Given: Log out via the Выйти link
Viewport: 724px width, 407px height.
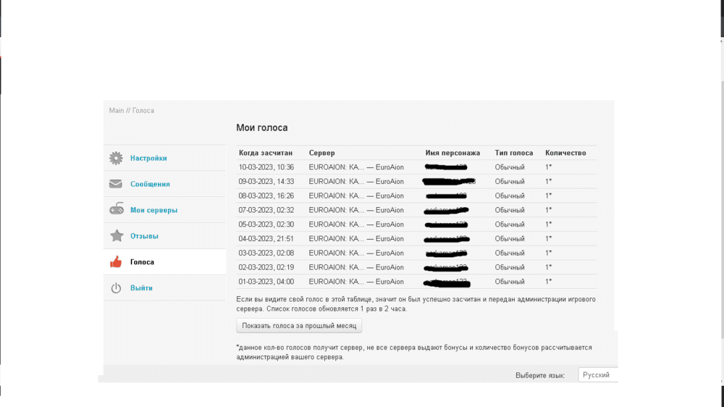Looking at the screenshot, I should pyautogui.click(x=141, y=288).
